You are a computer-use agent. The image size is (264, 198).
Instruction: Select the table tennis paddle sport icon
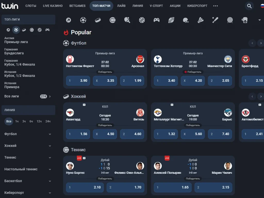tap(127, 20)
